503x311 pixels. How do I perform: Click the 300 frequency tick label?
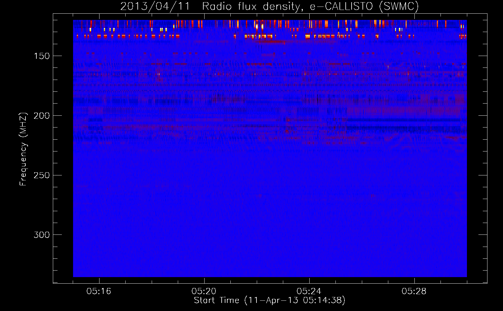click(42, 235)
